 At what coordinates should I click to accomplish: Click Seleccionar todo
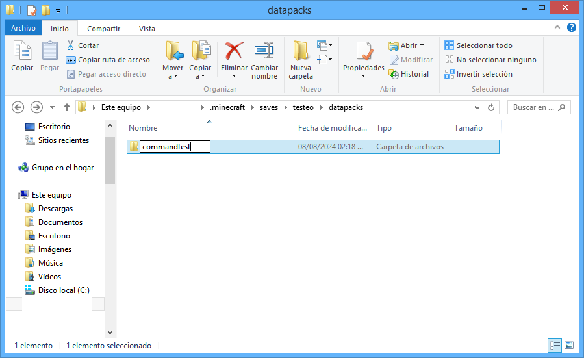(x=478, y=45)
